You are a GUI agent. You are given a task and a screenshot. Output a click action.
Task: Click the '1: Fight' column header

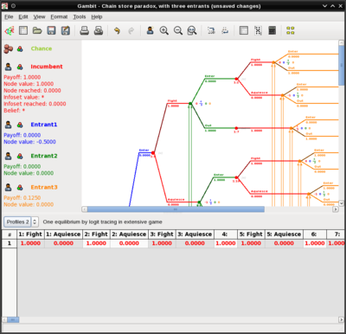(30, 234)
